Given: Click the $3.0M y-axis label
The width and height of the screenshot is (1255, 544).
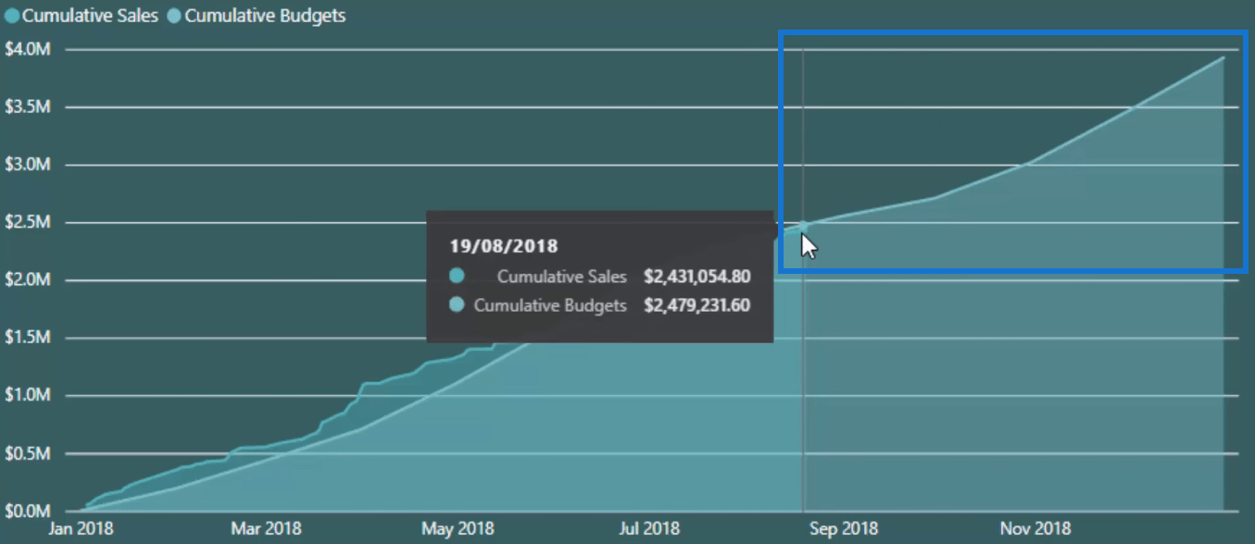Looking at the screenshot, I should 27,165.
